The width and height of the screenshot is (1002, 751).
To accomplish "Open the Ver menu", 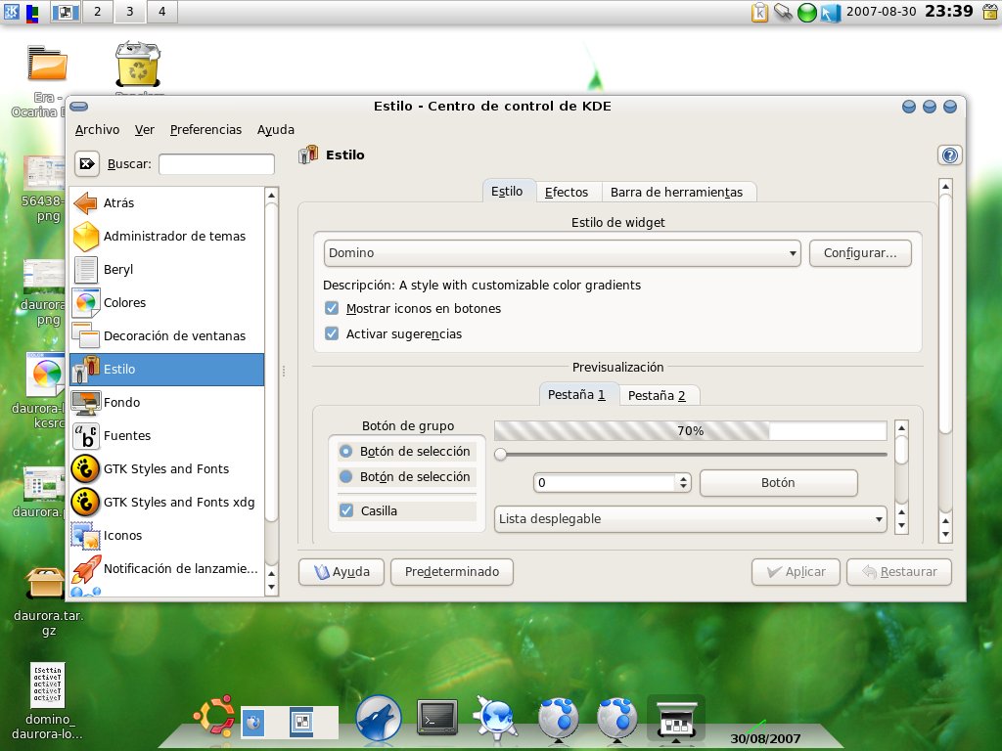I will 145,130.
